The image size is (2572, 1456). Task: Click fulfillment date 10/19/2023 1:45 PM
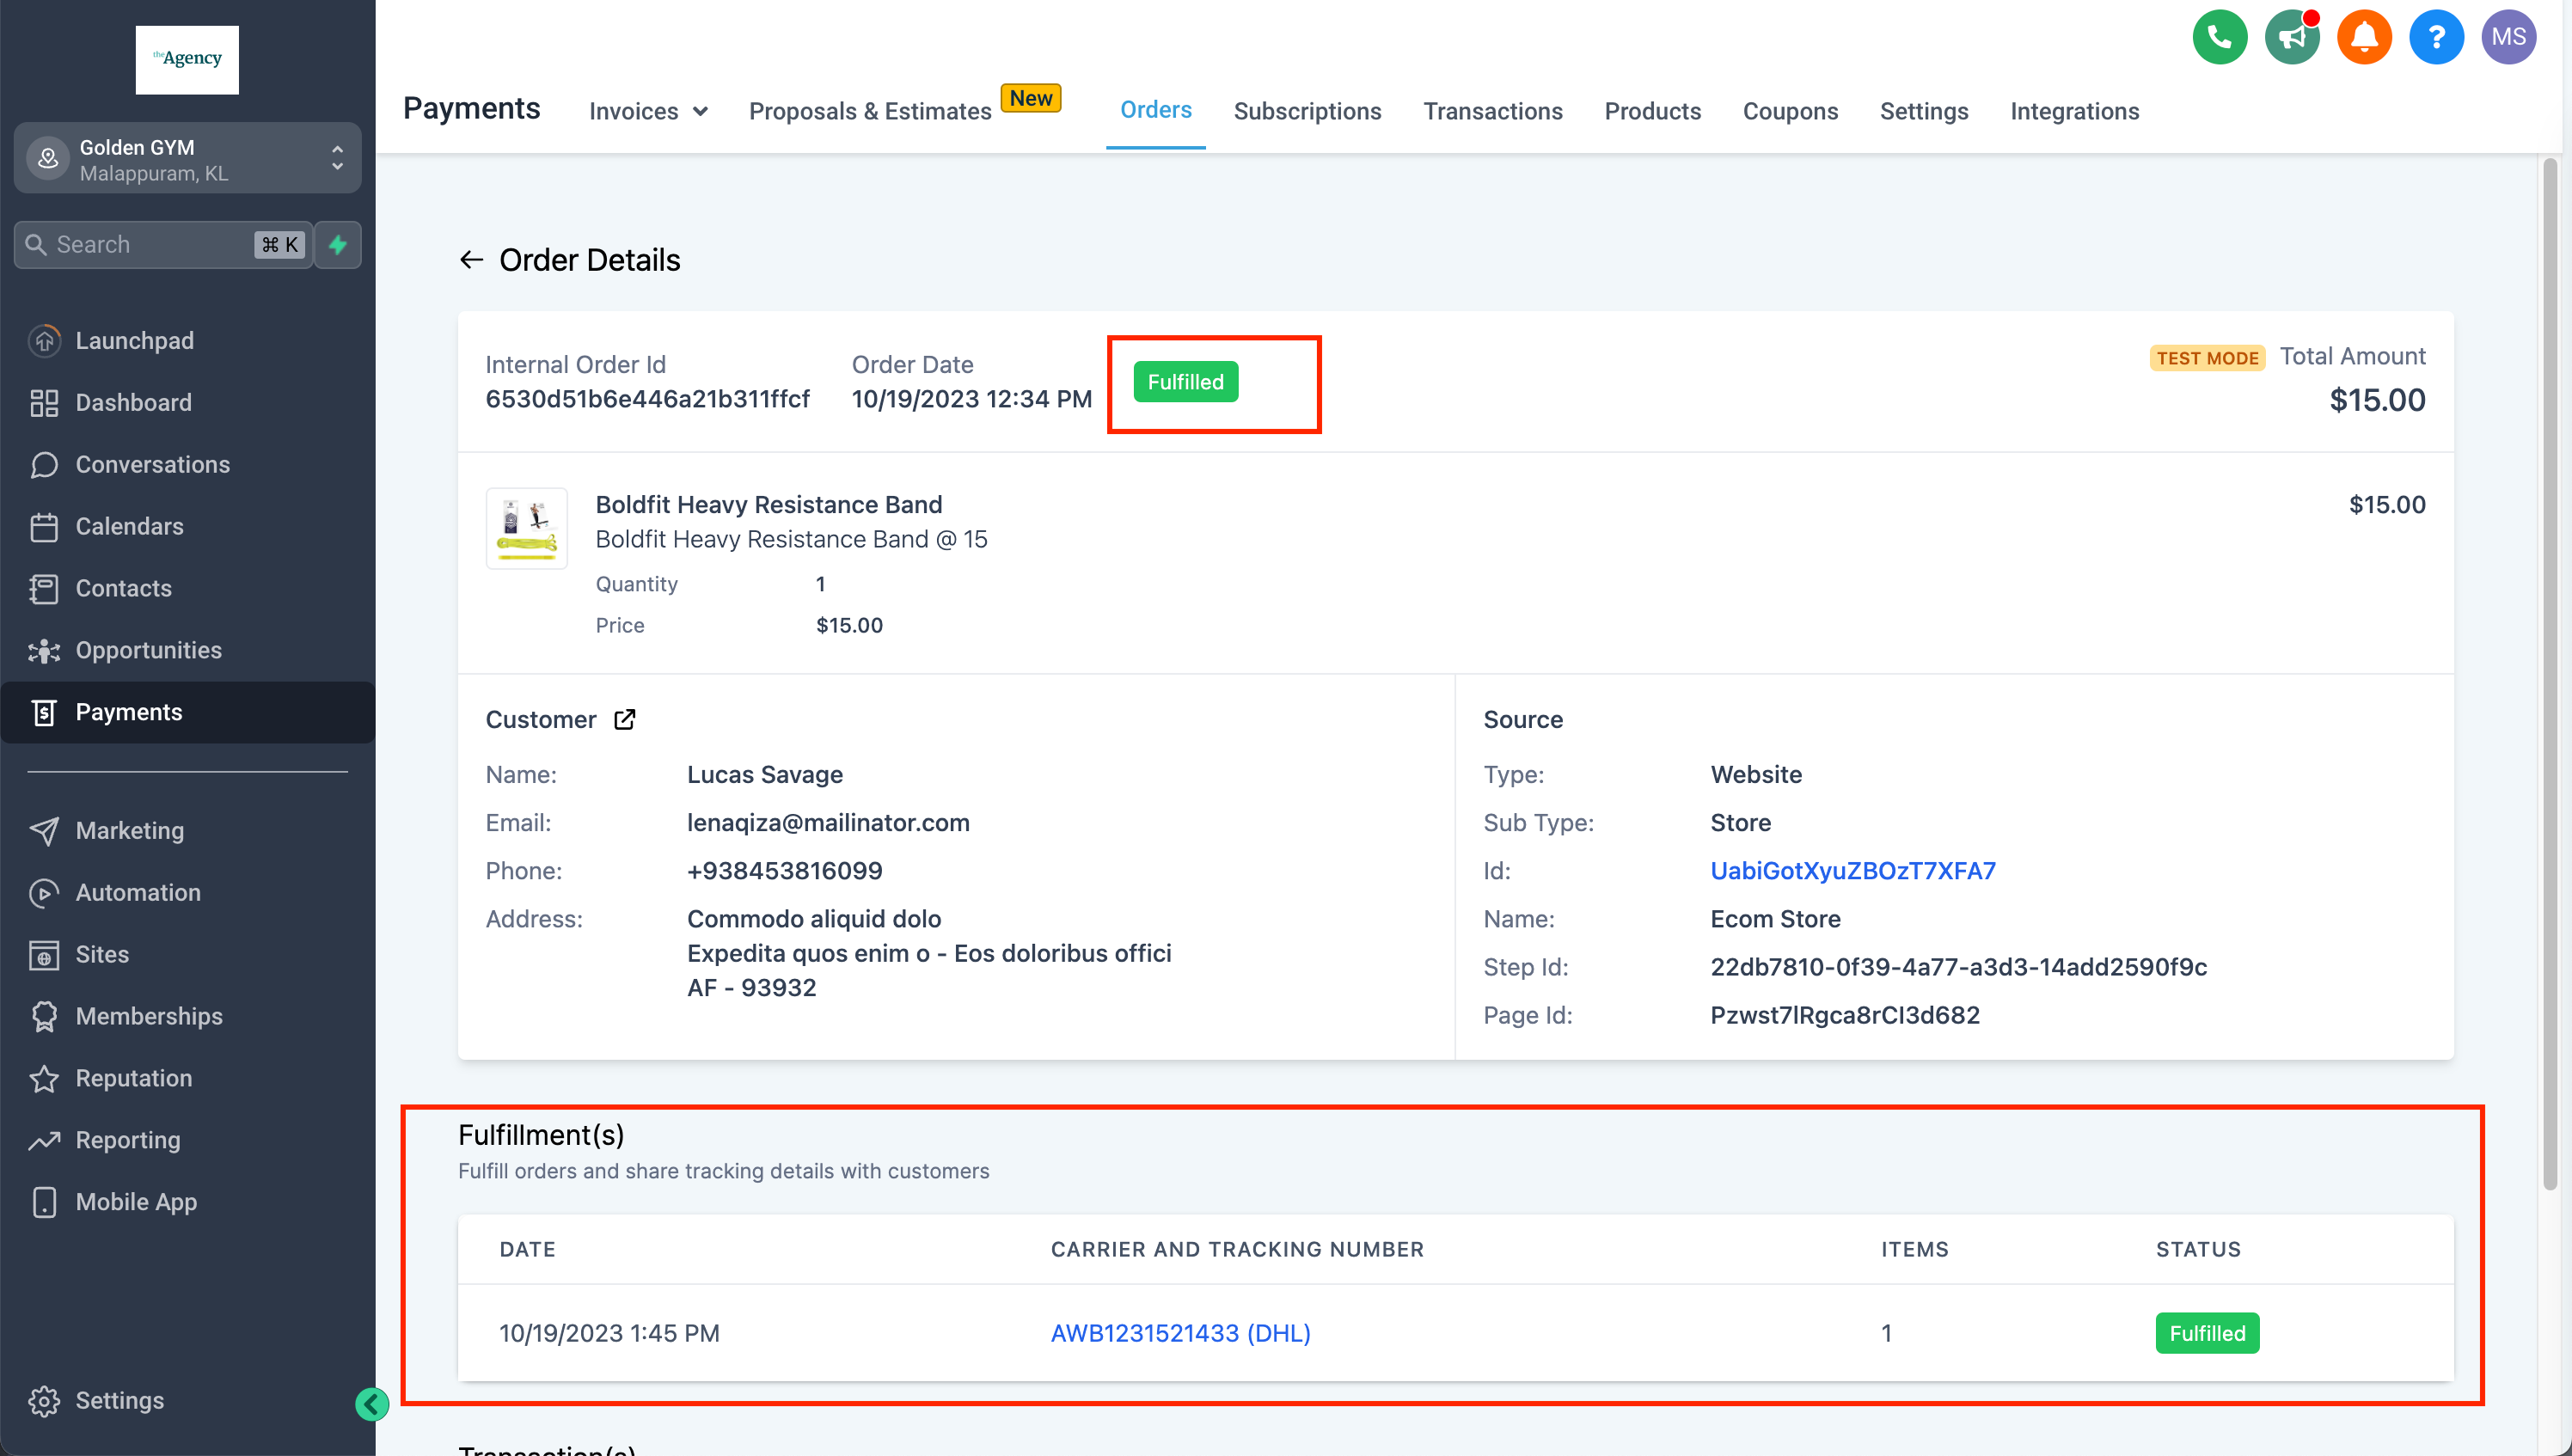[609, 1333]
